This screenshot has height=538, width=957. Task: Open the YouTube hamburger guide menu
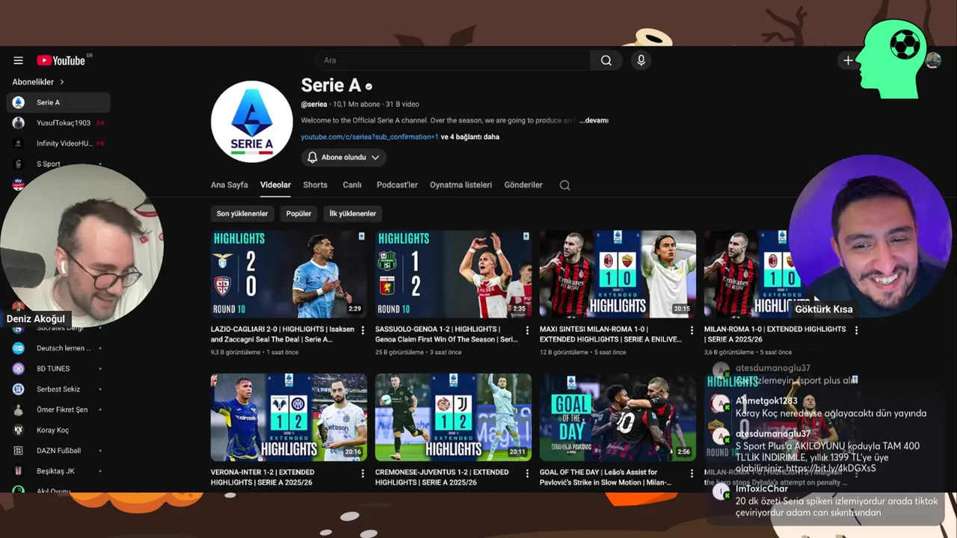(19, 61)
